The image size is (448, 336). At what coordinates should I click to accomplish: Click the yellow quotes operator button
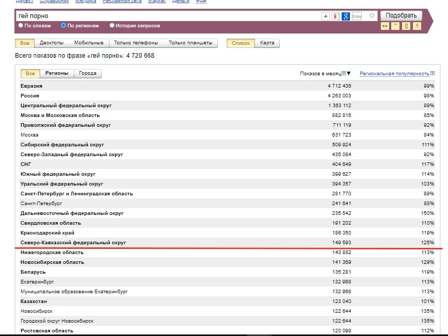[395, 26]
